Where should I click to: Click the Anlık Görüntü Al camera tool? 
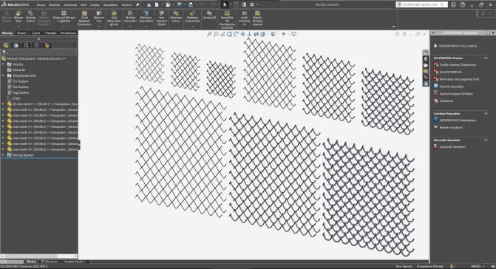244,18
